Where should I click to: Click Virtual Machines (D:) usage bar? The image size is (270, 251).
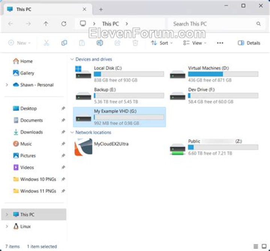(223, 74)
